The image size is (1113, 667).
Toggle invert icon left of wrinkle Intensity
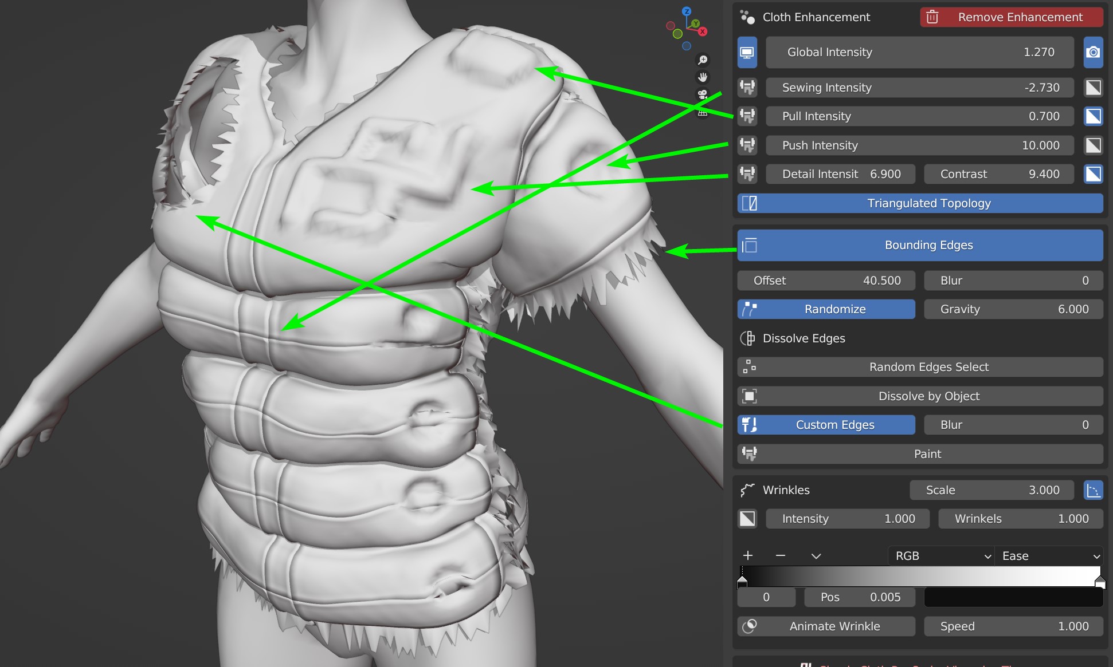747,519
